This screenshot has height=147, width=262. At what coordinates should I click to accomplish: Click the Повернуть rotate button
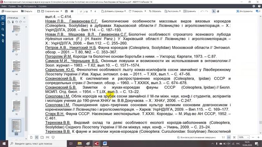136,11
